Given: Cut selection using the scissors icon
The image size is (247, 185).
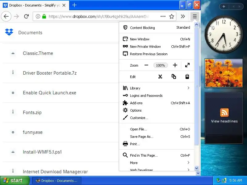Looking at the screenshot, I should [160, 76].
